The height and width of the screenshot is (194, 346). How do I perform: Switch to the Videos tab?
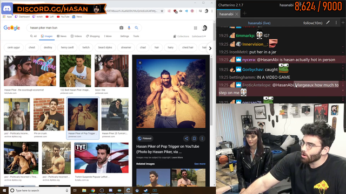click(x=76, y=36)
